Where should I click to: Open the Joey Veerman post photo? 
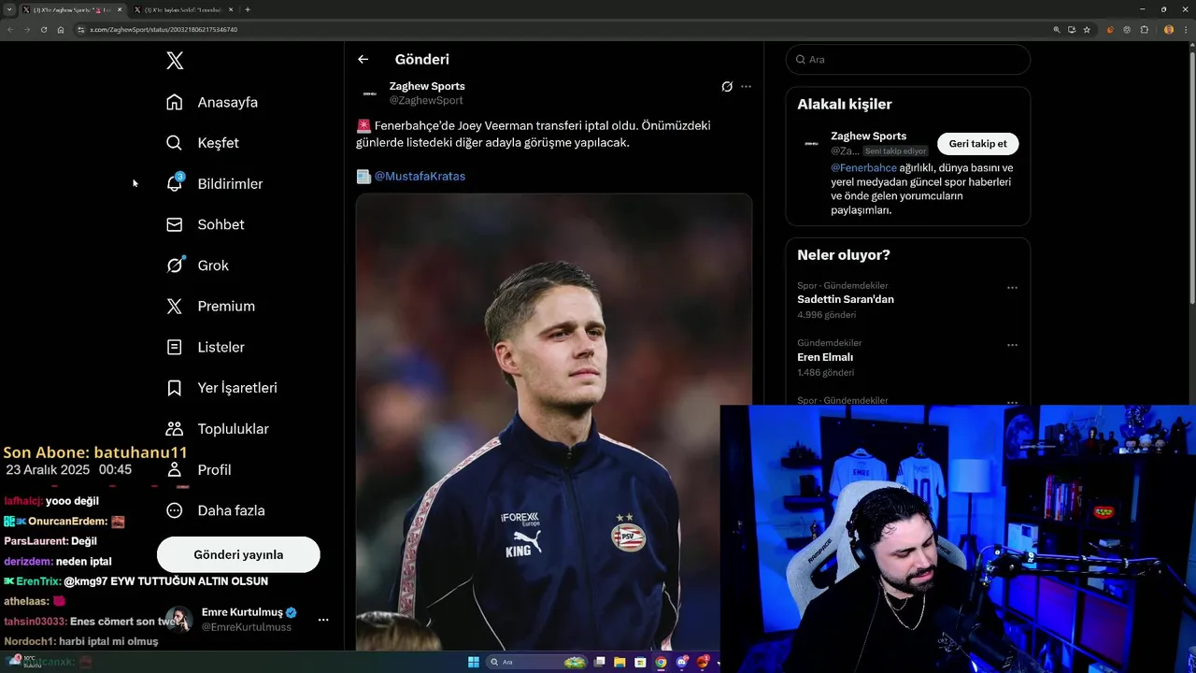[553, 421]
